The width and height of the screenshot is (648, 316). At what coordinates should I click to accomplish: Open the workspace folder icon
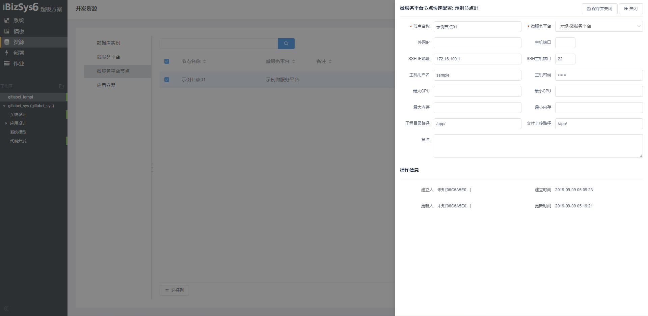pos(61,86)
